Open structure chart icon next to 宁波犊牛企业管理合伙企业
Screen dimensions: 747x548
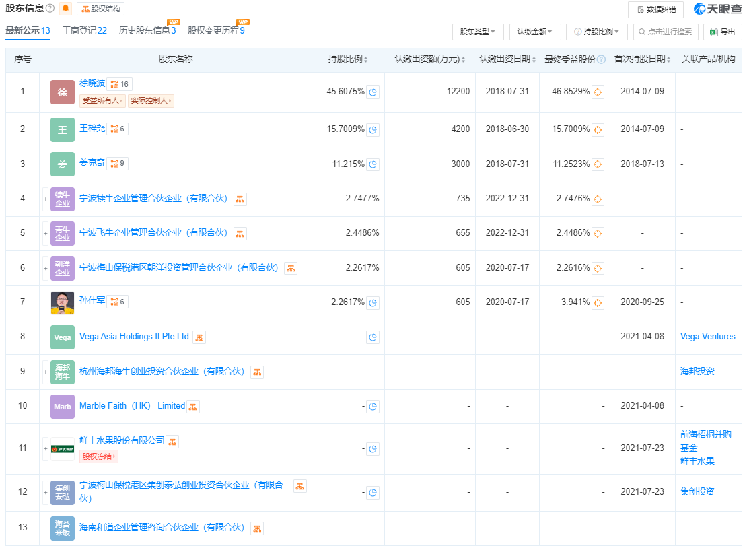pos(240,199)
